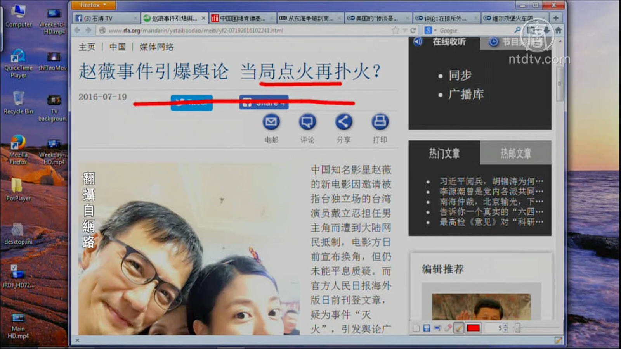Open the orange Firefox menu dropdown

pos(93,5)
